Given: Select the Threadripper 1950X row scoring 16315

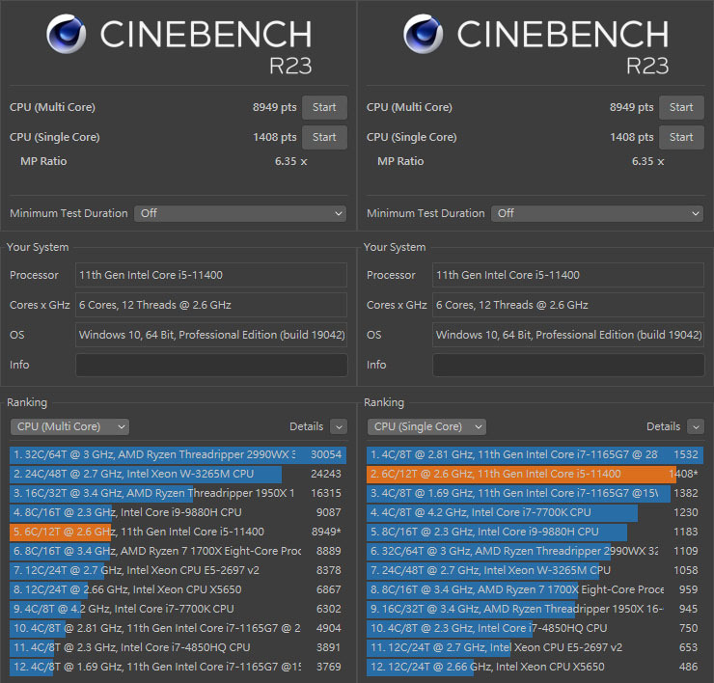Looking at the screenshot, I should 178,493.
